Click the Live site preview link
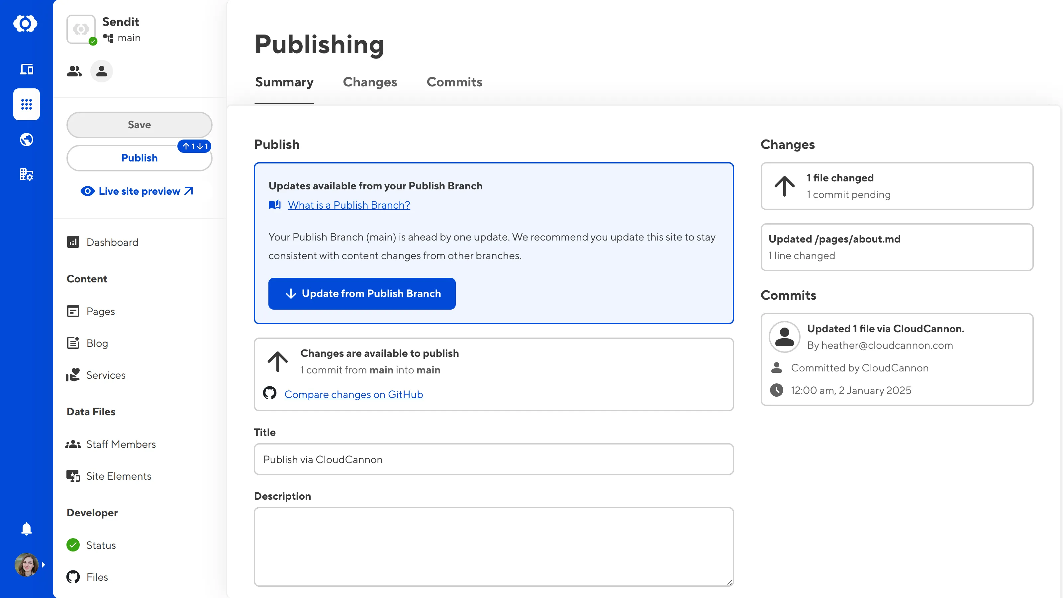Image resolution: width=1063 pixels, height=598 pixels. [139, 191]
